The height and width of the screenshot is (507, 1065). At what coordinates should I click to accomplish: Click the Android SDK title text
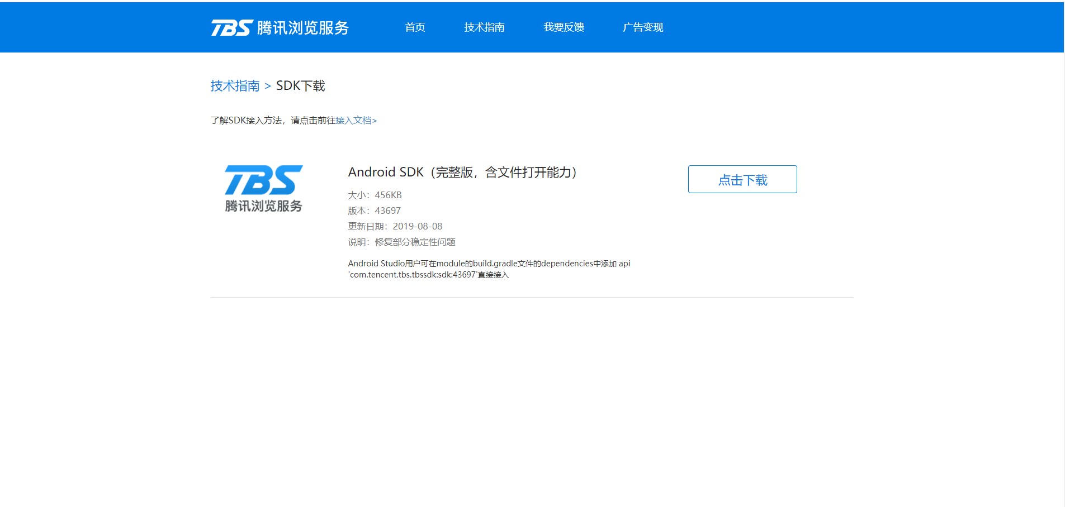(x=462, y=173)
